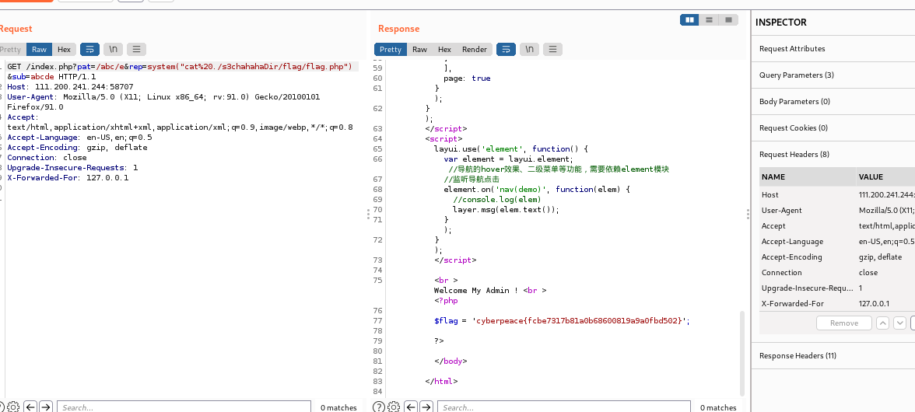Expand Request Attributes section
The height and width of the screenshot is (412, 915).
(x=833, y=49)
